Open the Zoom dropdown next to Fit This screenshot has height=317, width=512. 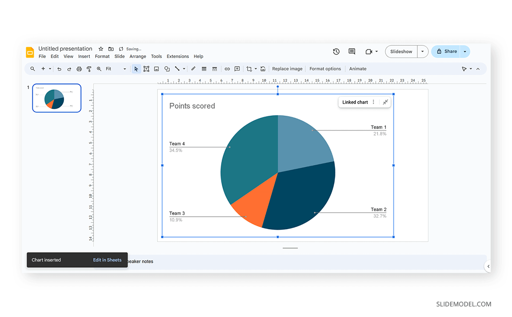pos(124,69)
